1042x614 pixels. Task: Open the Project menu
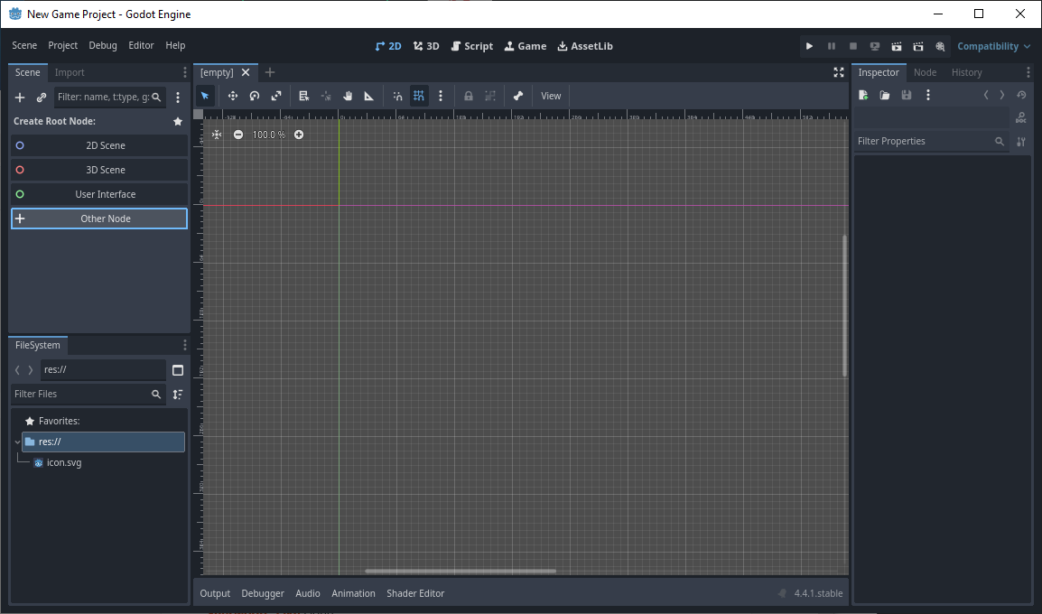62,45
